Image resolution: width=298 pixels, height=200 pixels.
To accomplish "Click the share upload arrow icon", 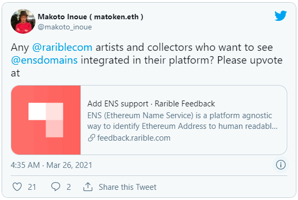I will pyautogui.click(x=88, y=187).
